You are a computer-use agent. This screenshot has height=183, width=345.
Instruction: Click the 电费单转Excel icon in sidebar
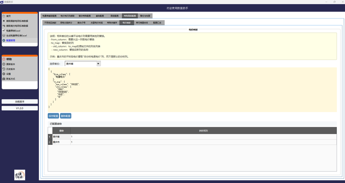4,30
